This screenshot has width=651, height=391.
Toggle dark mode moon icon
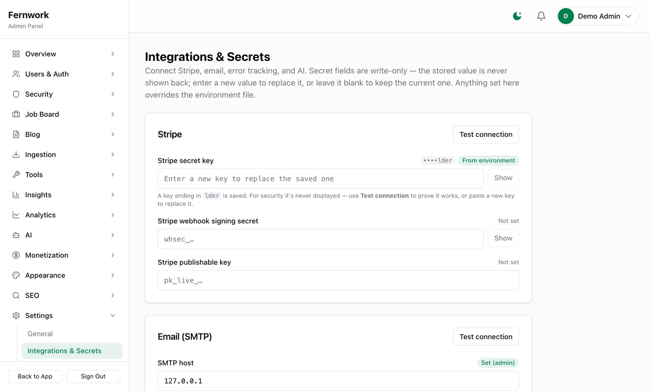click(517, 16)
